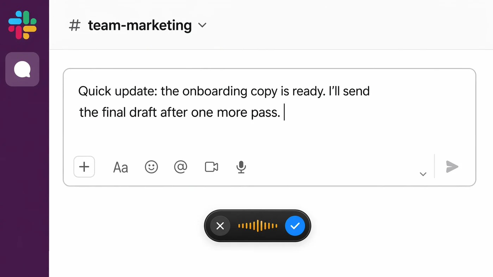Screen dimensions: 493x277
Task: Open the team-marketing channel dropdown
Action: click(202, 25)
